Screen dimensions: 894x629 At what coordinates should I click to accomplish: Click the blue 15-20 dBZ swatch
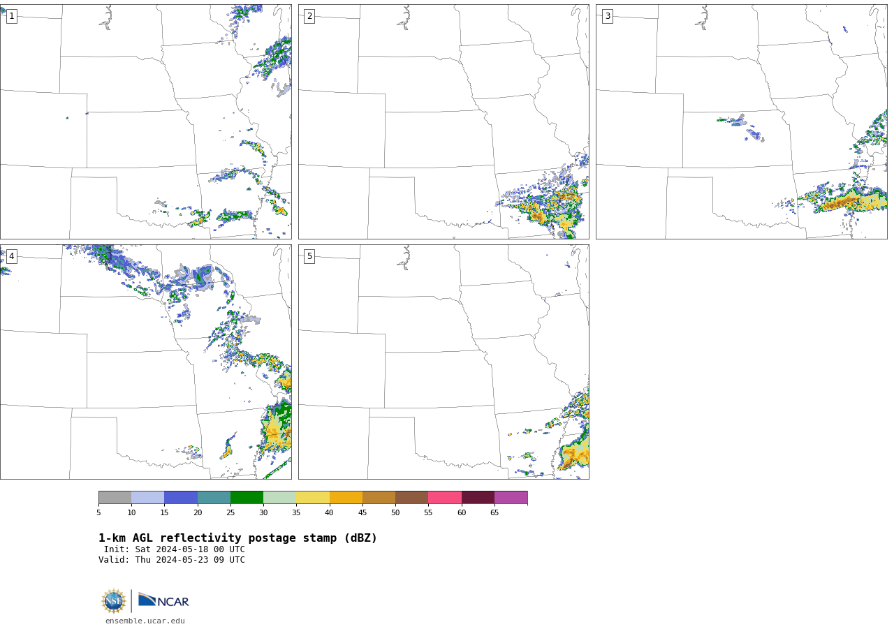[181, 497]
